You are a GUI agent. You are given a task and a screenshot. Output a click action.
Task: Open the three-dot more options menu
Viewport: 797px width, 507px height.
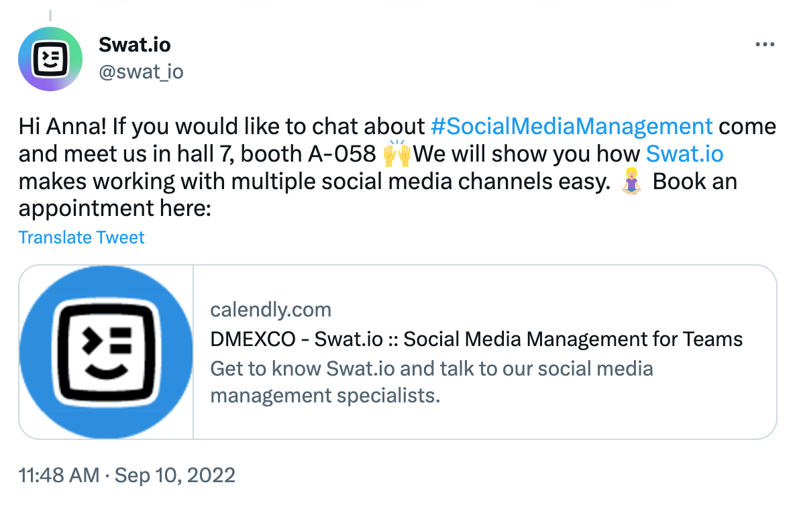click(765, 45)
